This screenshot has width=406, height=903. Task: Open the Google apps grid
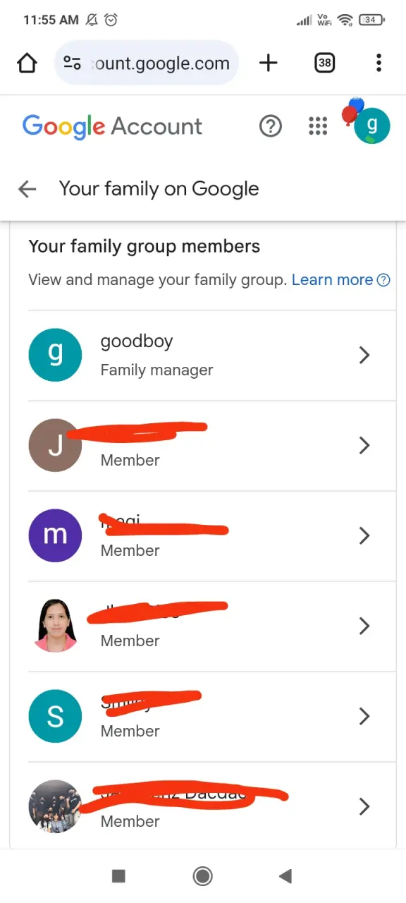point(319,126)
